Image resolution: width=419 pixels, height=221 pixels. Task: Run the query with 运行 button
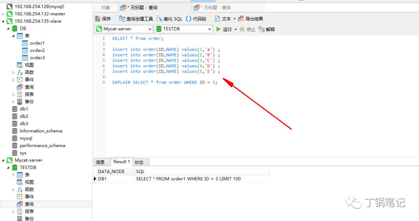(x=224, y=29)
